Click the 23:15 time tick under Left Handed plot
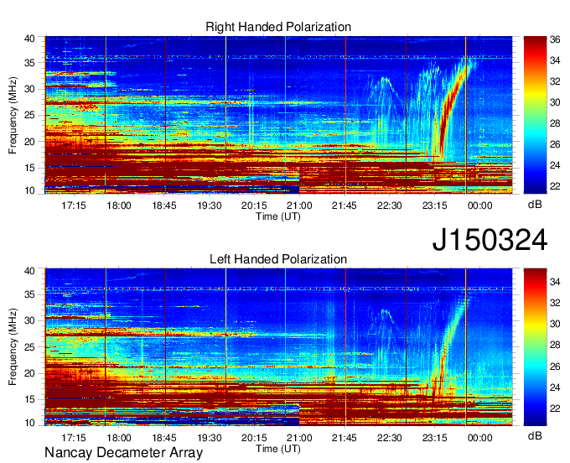The height and width of the screenshot is (463, 570). point(434,438)
